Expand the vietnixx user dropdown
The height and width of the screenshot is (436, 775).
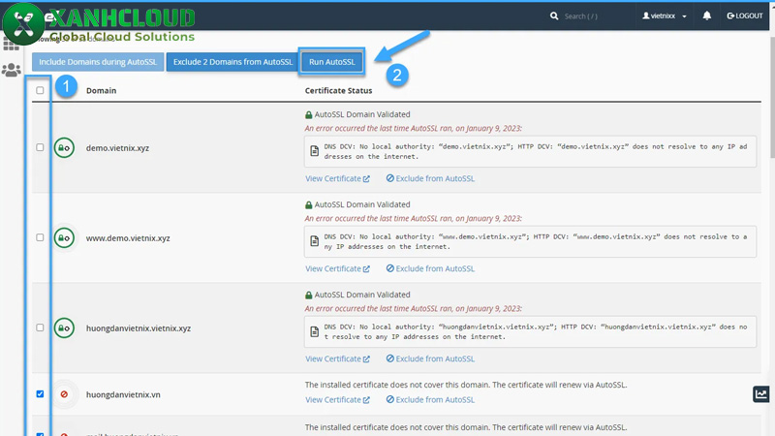[x=665, y=16]
